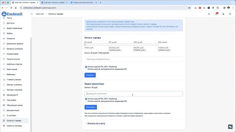Click the Аккаунты icon in sidebar
This screenshot has width=236, height=132.
tap(4, 38)
